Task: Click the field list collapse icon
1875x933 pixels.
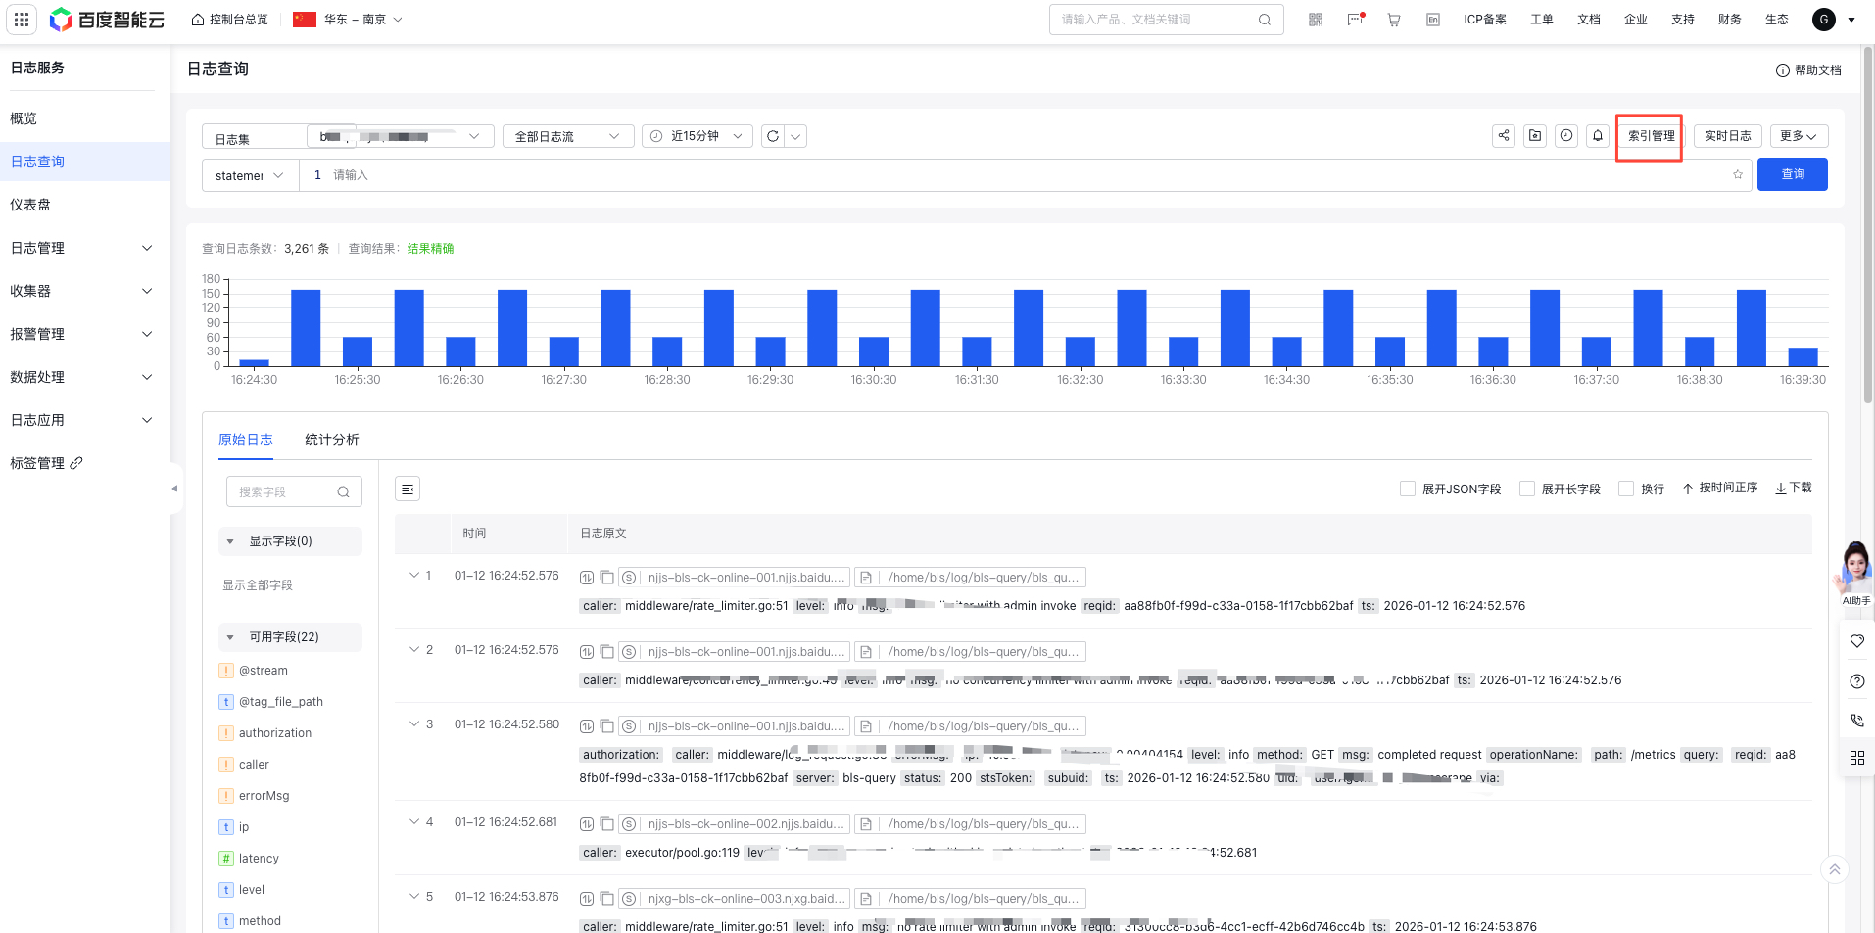Action: click(408, 489)
